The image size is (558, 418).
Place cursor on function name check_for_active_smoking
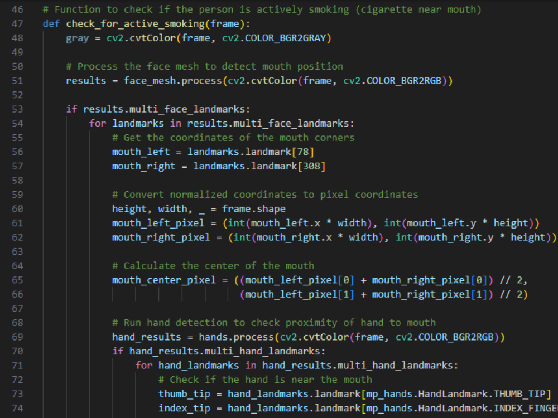coord(135,24)
